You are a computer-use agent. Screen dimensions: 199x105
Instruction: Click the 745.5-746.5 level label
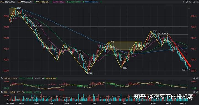(163, 33)
